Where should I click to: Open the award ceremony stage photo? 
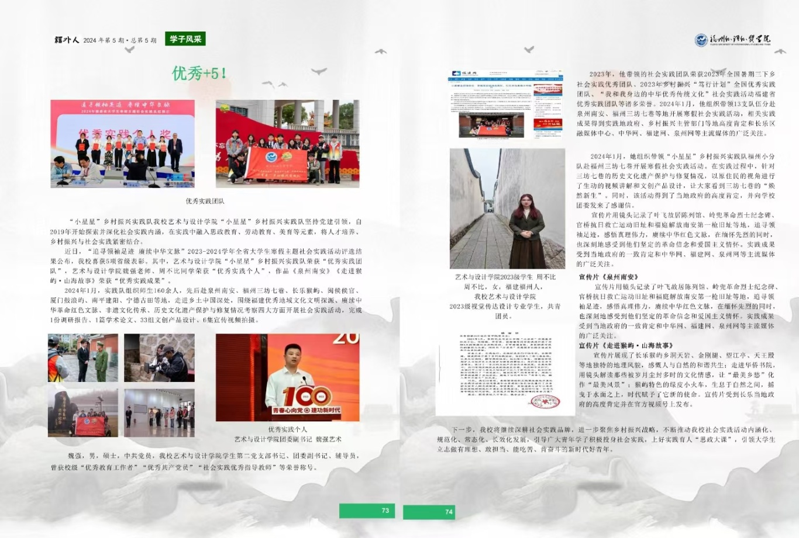122,143
